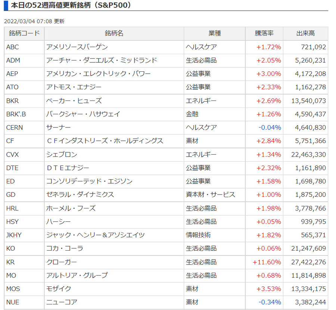336x310 pixels.
Task: Click the name アトモス・エナジー
Action: coord(74,87)
